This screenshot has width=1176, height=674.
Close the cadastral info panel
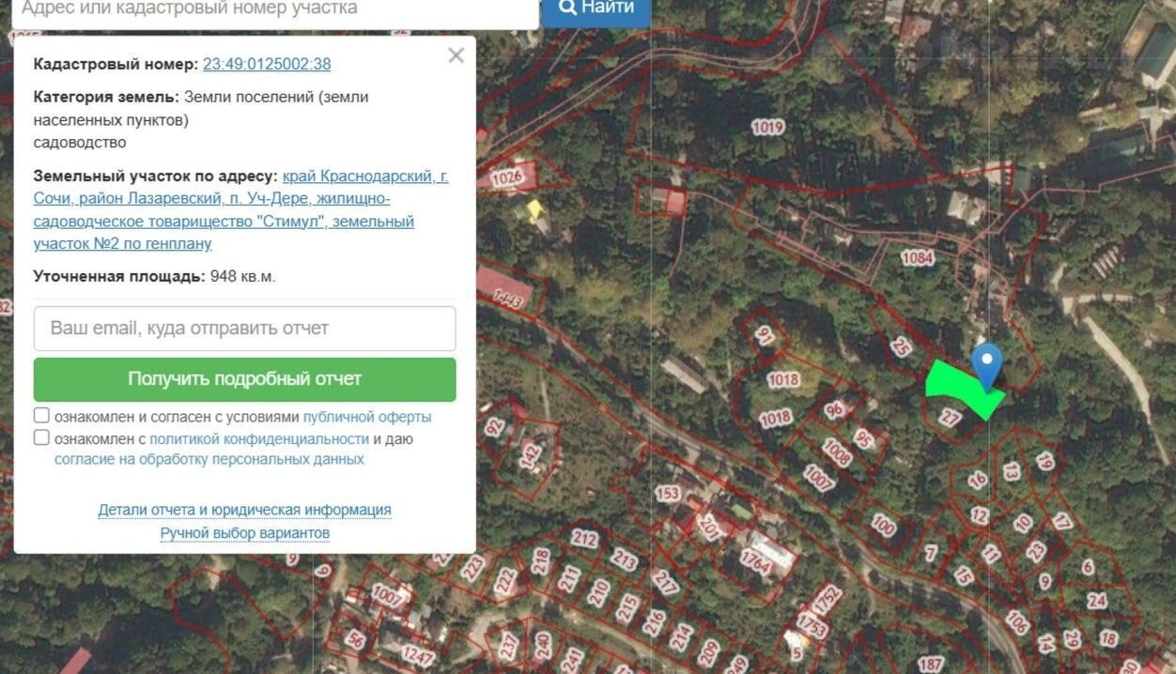point(456,55)
